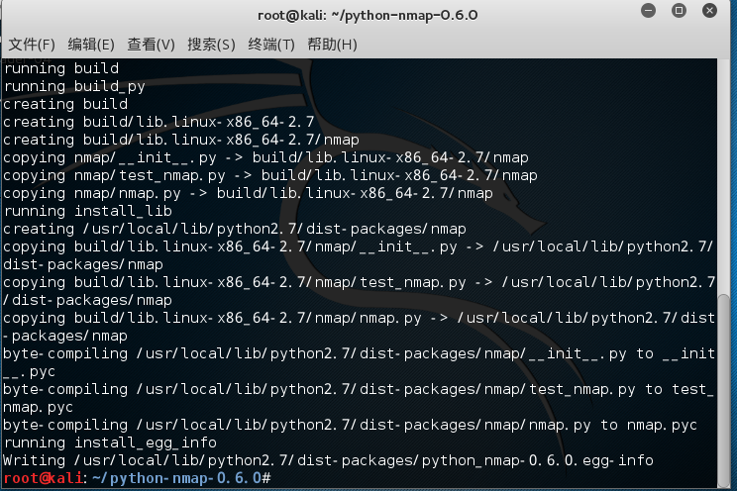Click the prompt line root@kali:~/python-nmap-0.6.0#
737x491 pixels.
tap(137, 478)
